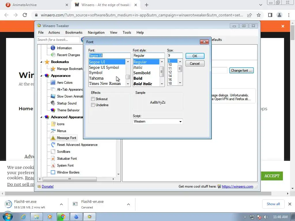Screen dimensions: 295x221
Task: Click the Bookmarks star icon
Action: pos(47,62)
